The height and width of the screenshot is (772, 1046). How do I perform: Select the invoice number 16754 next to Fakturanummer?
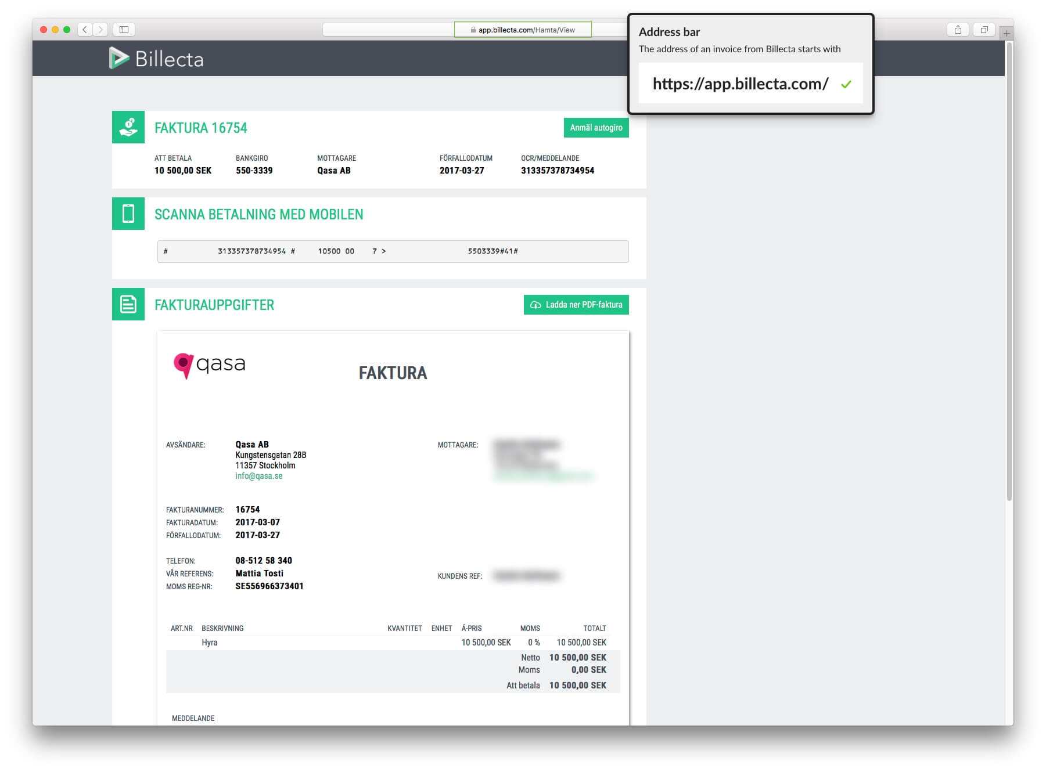point(247,510)
